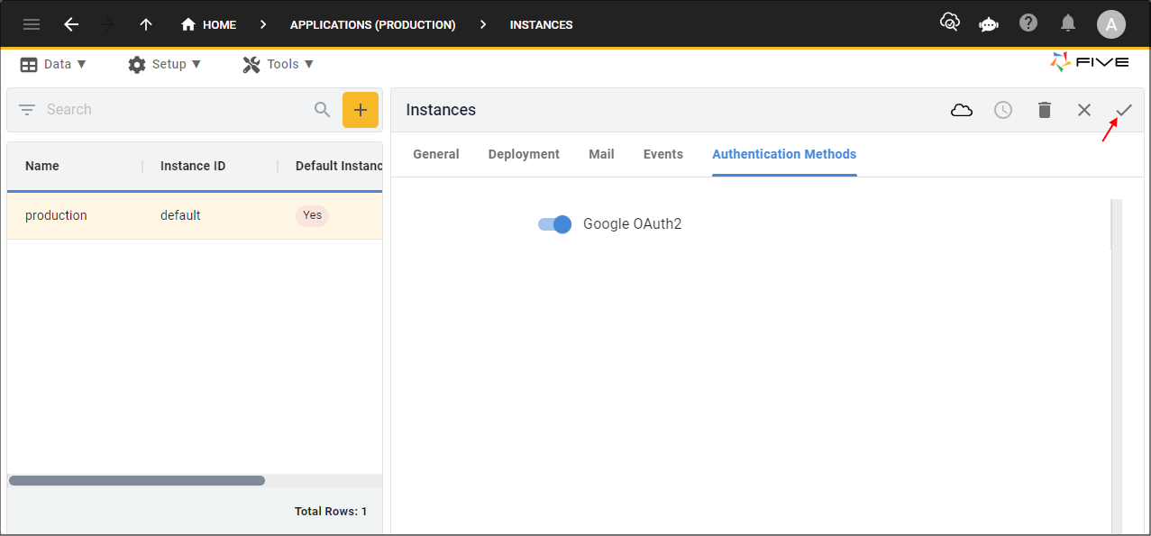Save the instance with the checkmark icon
This screenshot has width=1151, height=536.
[x=1124, y=110]
